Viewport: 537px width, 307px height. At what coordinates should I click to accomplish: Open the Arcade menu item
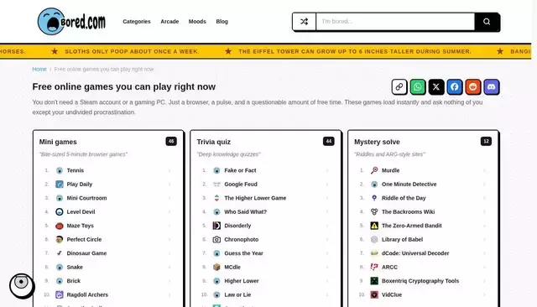click(x=169, y=21)
